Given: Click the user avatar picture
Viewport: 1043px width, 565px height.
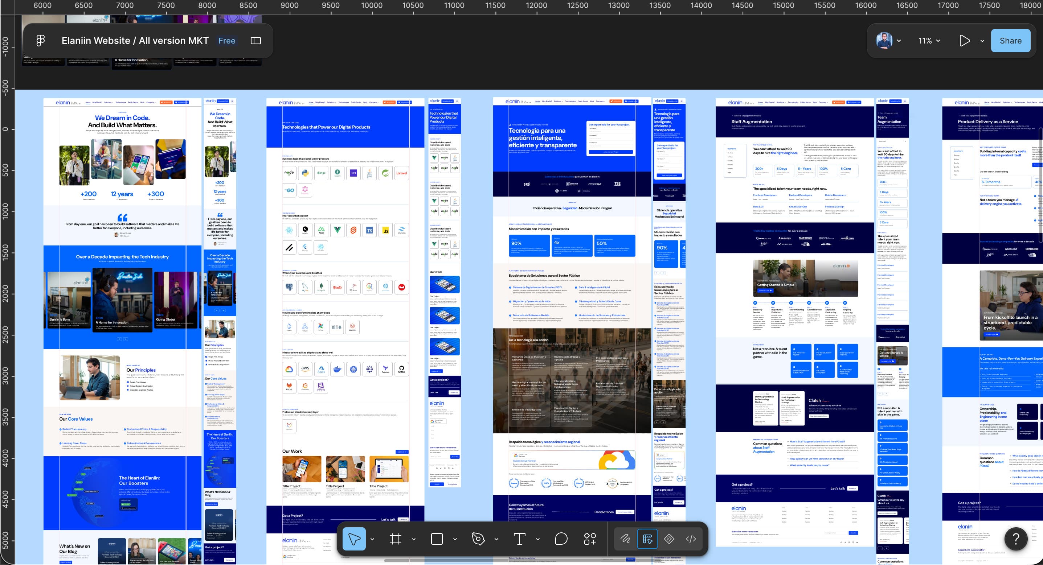Looking at the screenshot, I should (x=884, y=41).
